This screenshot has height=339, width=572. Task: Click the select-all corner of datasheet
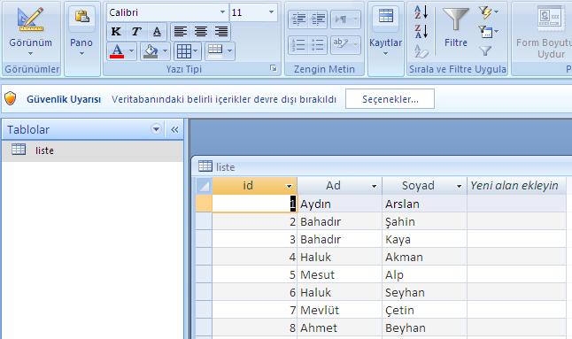204,186
